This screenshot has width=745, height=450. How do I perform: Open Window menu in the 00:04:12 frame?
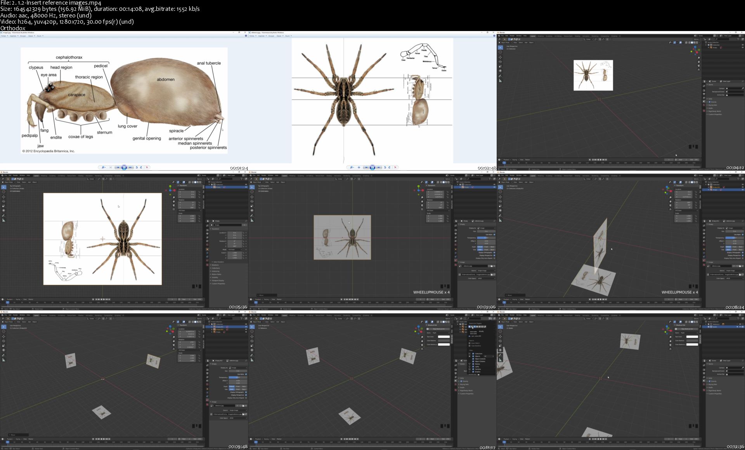[x=519, y=36]
